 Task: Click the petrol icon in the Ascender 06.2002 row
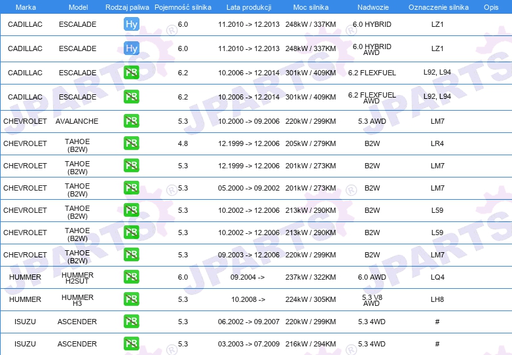tap(132, 322)
